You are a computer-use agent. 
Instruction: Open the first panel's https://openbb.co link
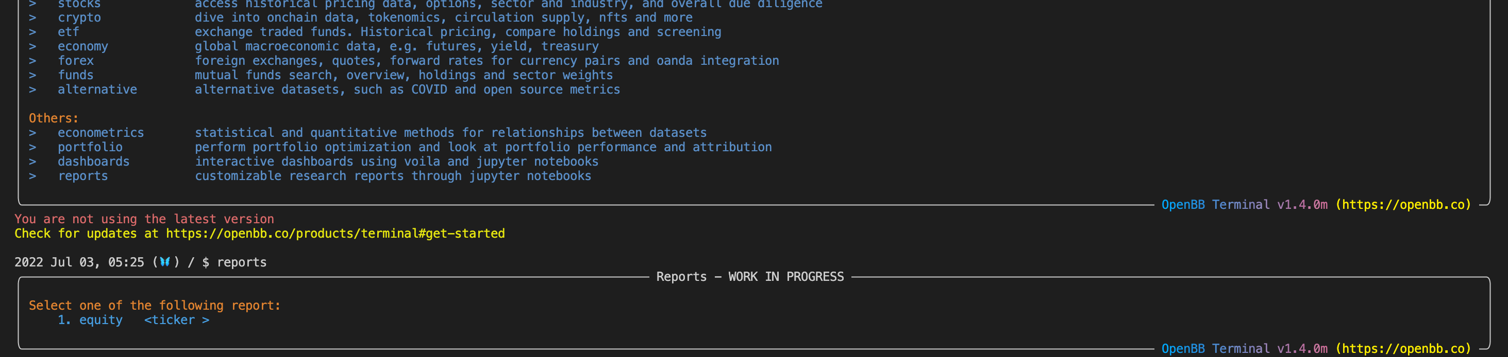(1403, 205)
